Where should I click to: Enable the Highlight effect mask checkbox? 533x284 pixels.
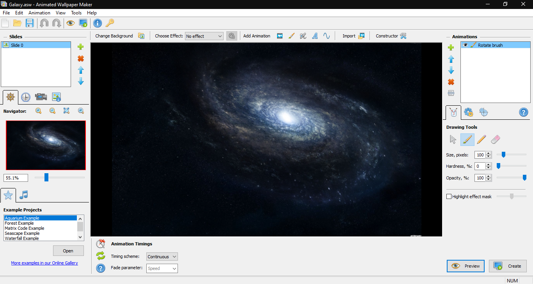(449, 196)
